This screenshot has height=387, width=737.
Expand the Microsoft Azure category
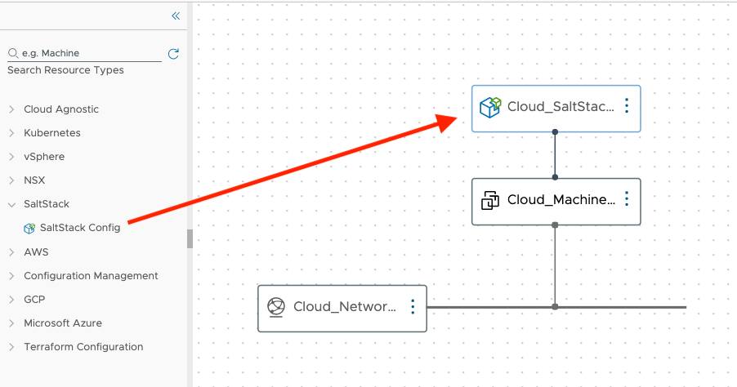[x=11, y=323]
